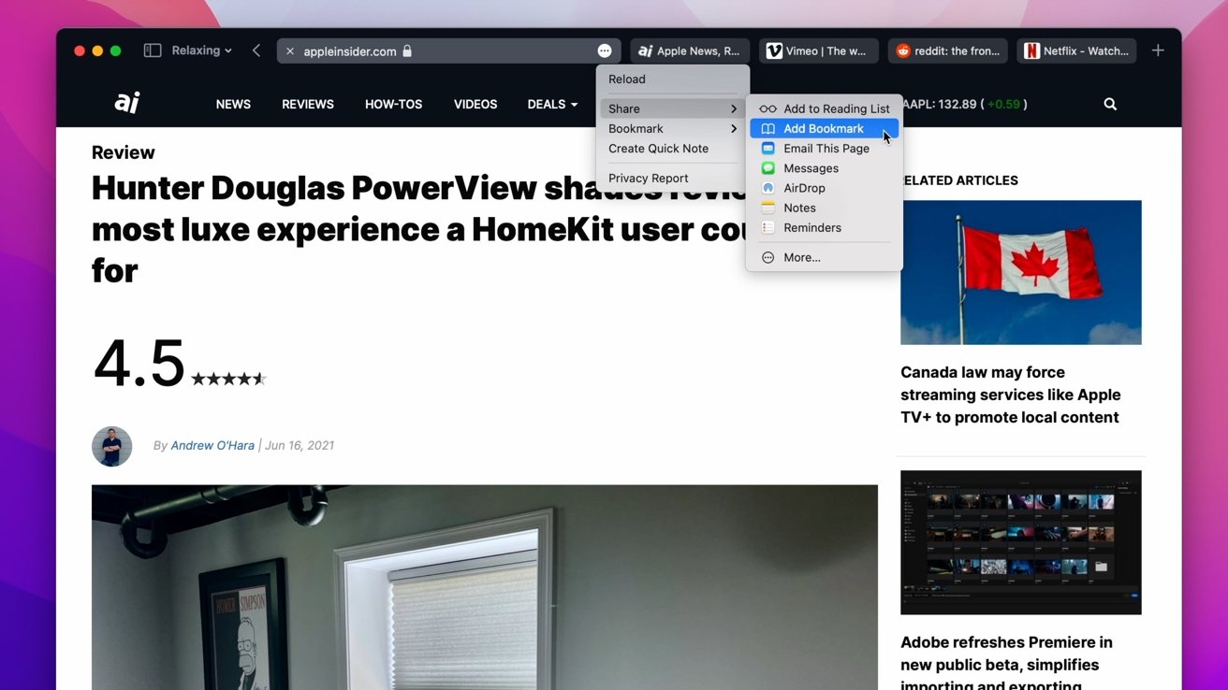Click the 4.5 rating stars

click(229, 379)
